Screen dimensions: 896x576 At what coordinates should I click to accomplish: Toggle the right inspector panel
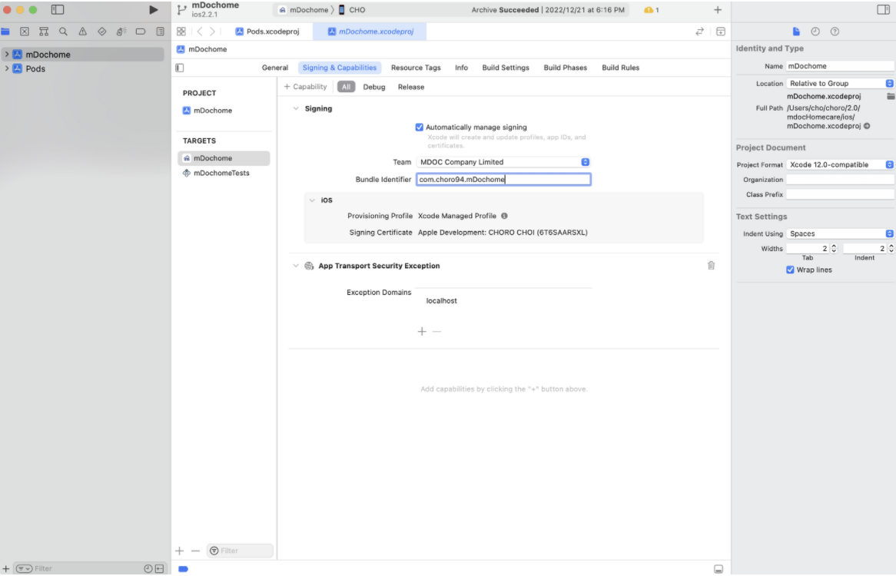pos(883,10)
